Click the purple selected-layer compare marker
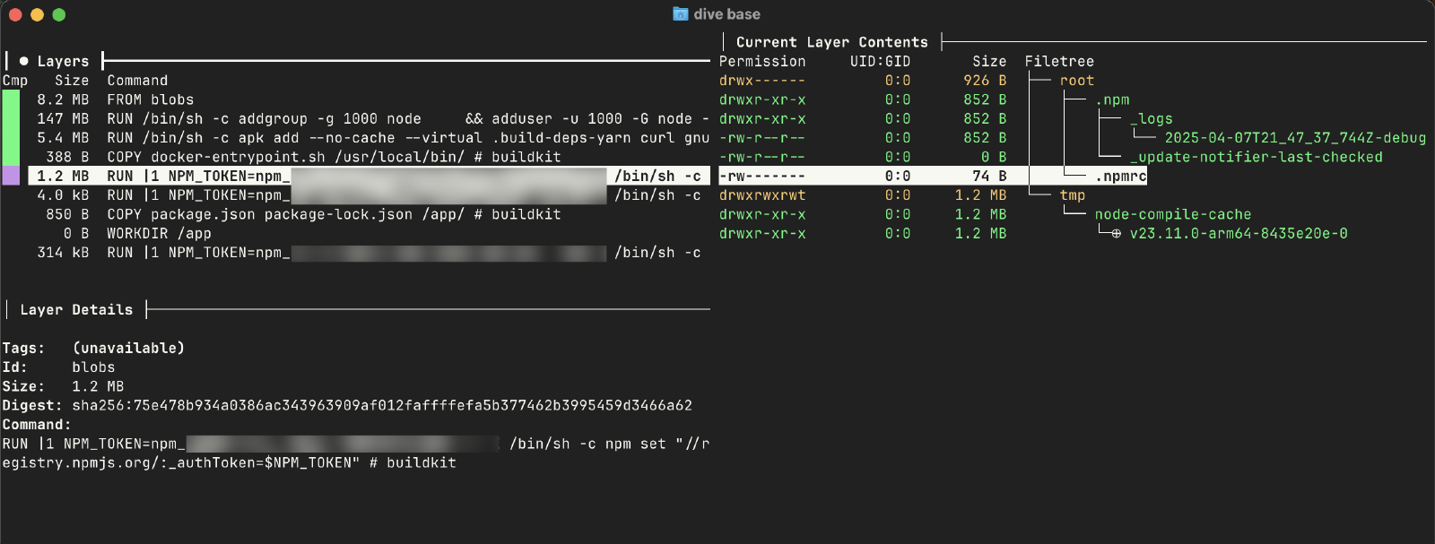This screenshot has height=544, width=1435. tap(11, 177)
